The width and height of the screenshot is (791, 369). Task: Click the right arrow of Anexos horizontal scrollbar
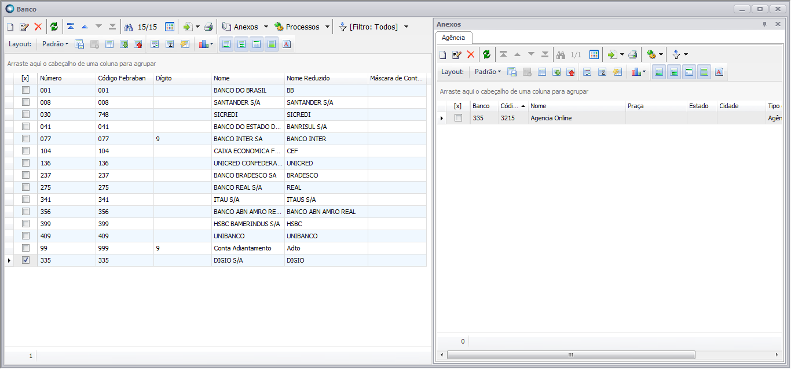click(x=777, y=355)
